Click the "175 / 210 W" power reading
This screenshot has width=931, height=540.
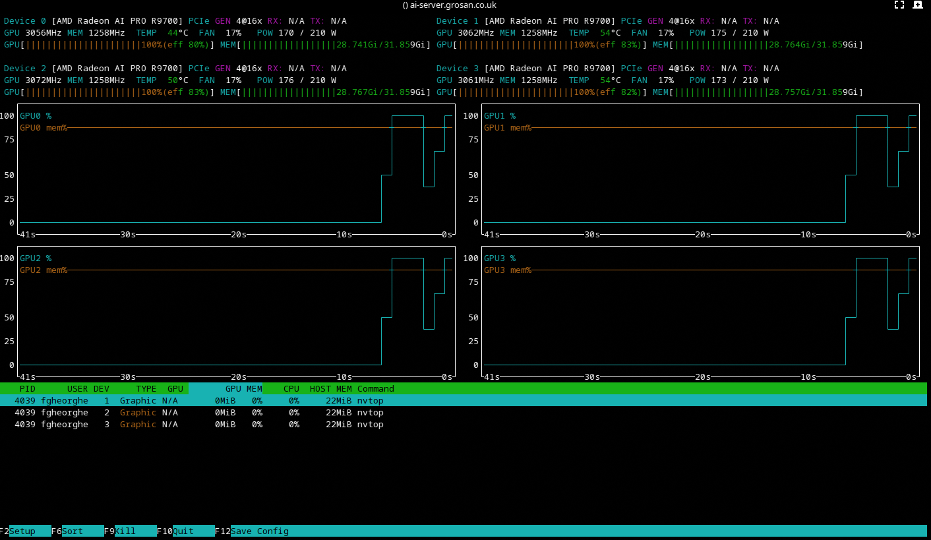point(740,33)
